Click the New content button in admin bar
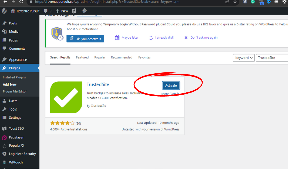The width and height of the screenshot is (288, 169). click(x=62, y=11)
